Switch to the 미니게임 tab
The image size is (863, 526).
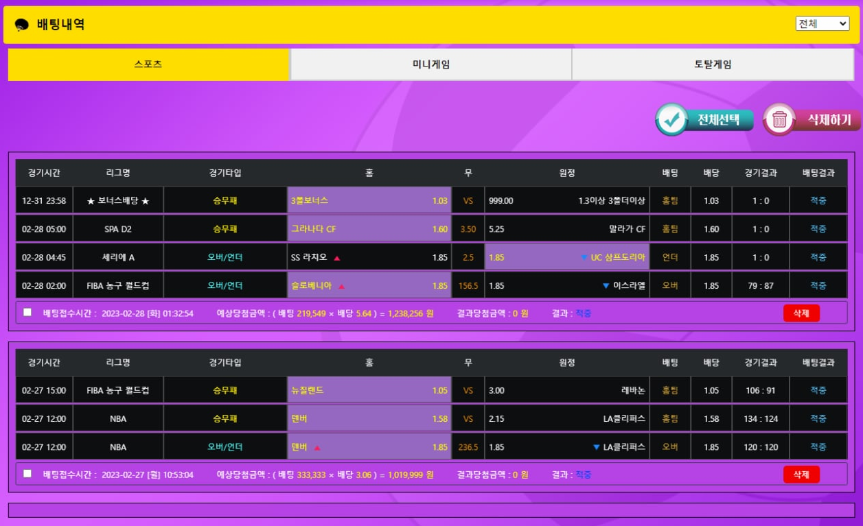pos(430,64)
